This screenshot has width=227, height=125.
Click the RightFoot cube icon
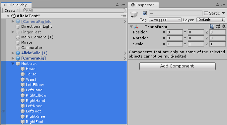click(x=23, y=122)
